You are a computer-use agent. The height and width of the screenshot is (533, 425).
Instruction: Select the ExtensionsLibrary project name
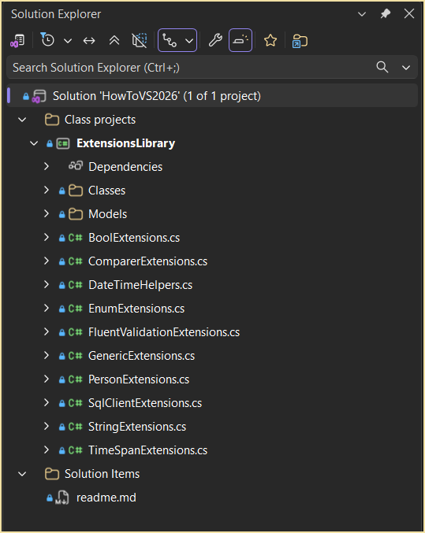point(125,143)
